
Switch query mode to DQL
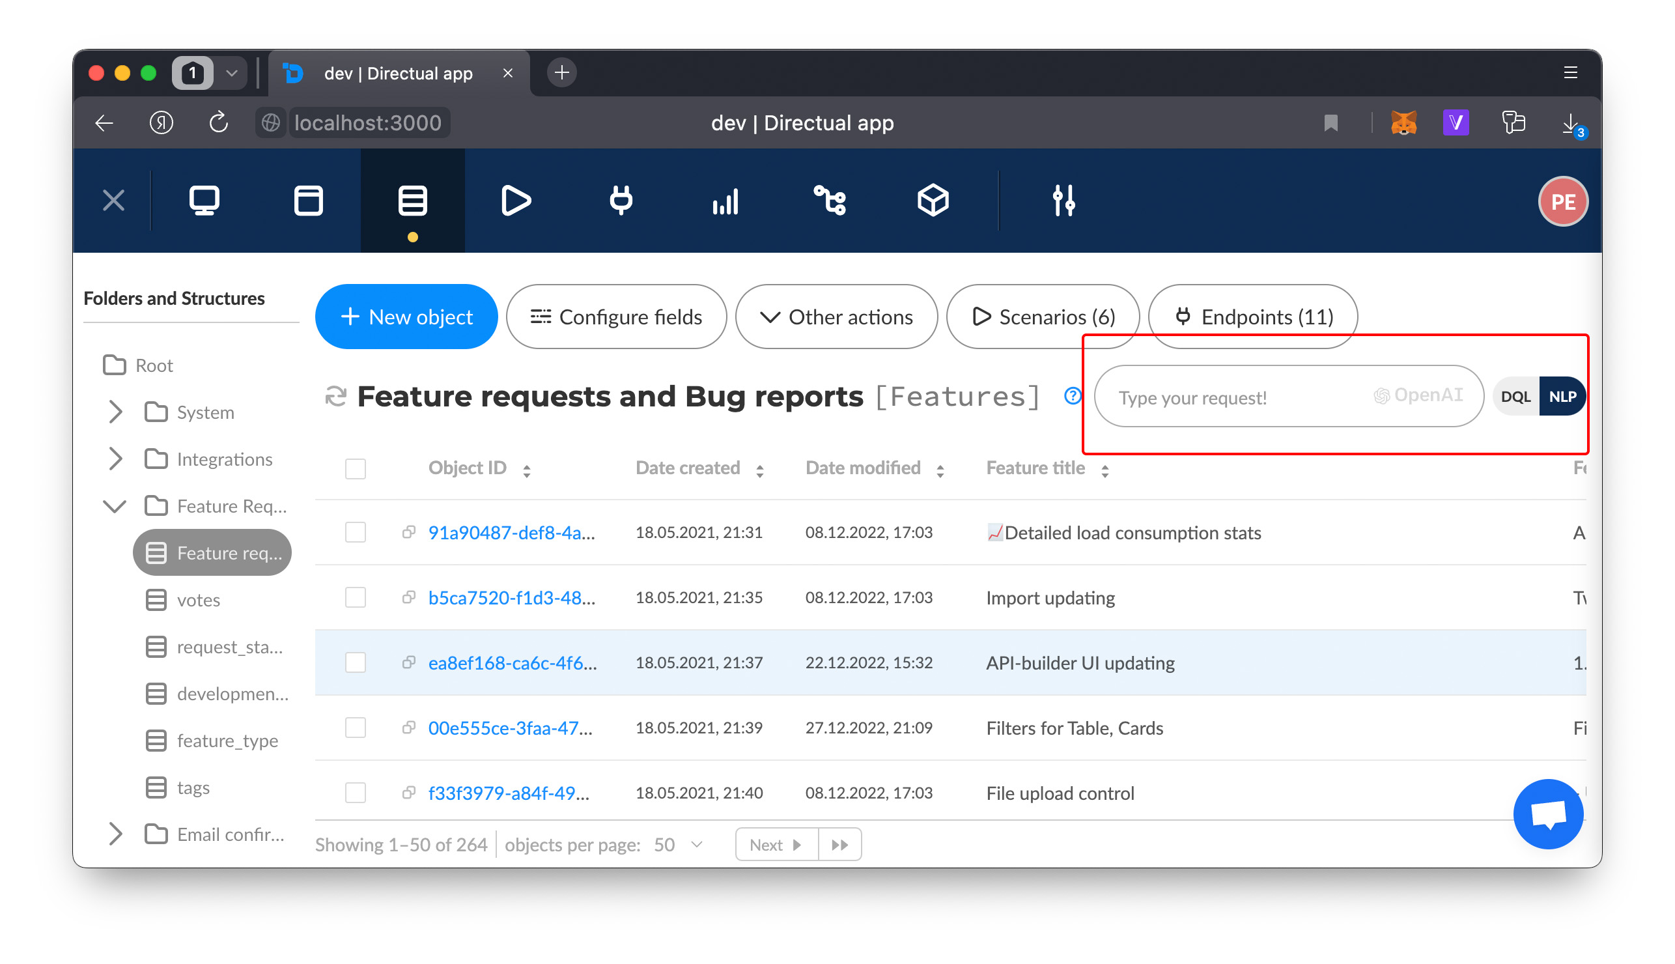1514,397
